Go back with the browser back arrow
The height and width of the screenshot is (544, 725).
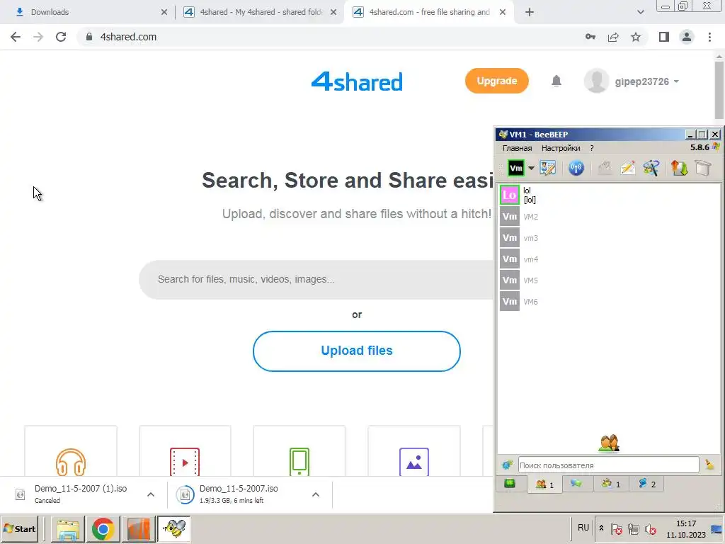[16, 37]
